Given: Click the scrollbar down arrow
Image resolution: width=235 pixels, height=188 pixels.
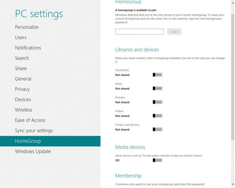Looking at the screenshot, I should (233, 184).
